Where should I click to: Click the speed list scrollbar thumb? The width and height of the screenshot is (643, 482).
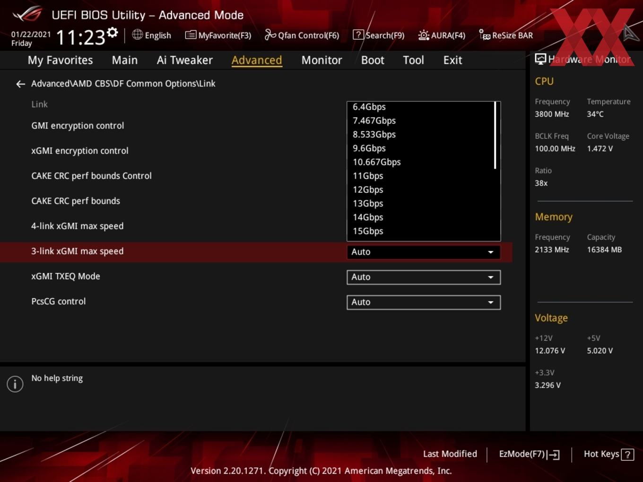tap(495, 135)
